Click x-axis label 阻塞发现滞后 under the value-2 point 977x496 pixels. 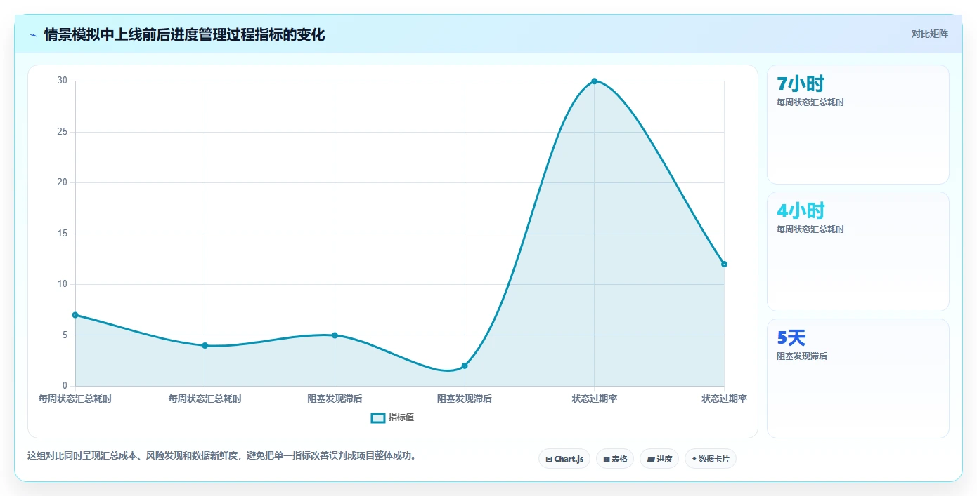[465, 398]
